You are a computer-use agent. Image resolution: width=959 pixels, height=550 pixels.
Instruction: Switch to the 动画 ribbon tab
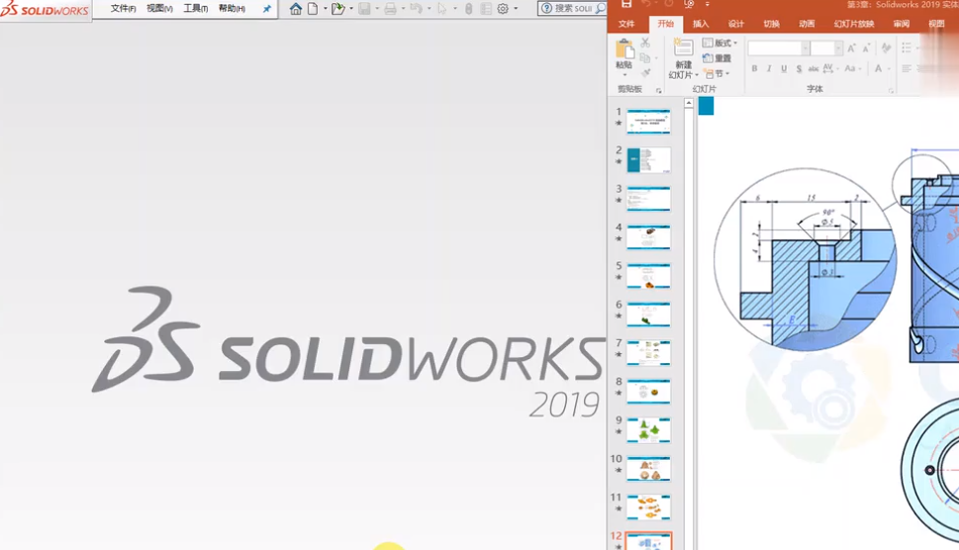[x=807, y=24]
